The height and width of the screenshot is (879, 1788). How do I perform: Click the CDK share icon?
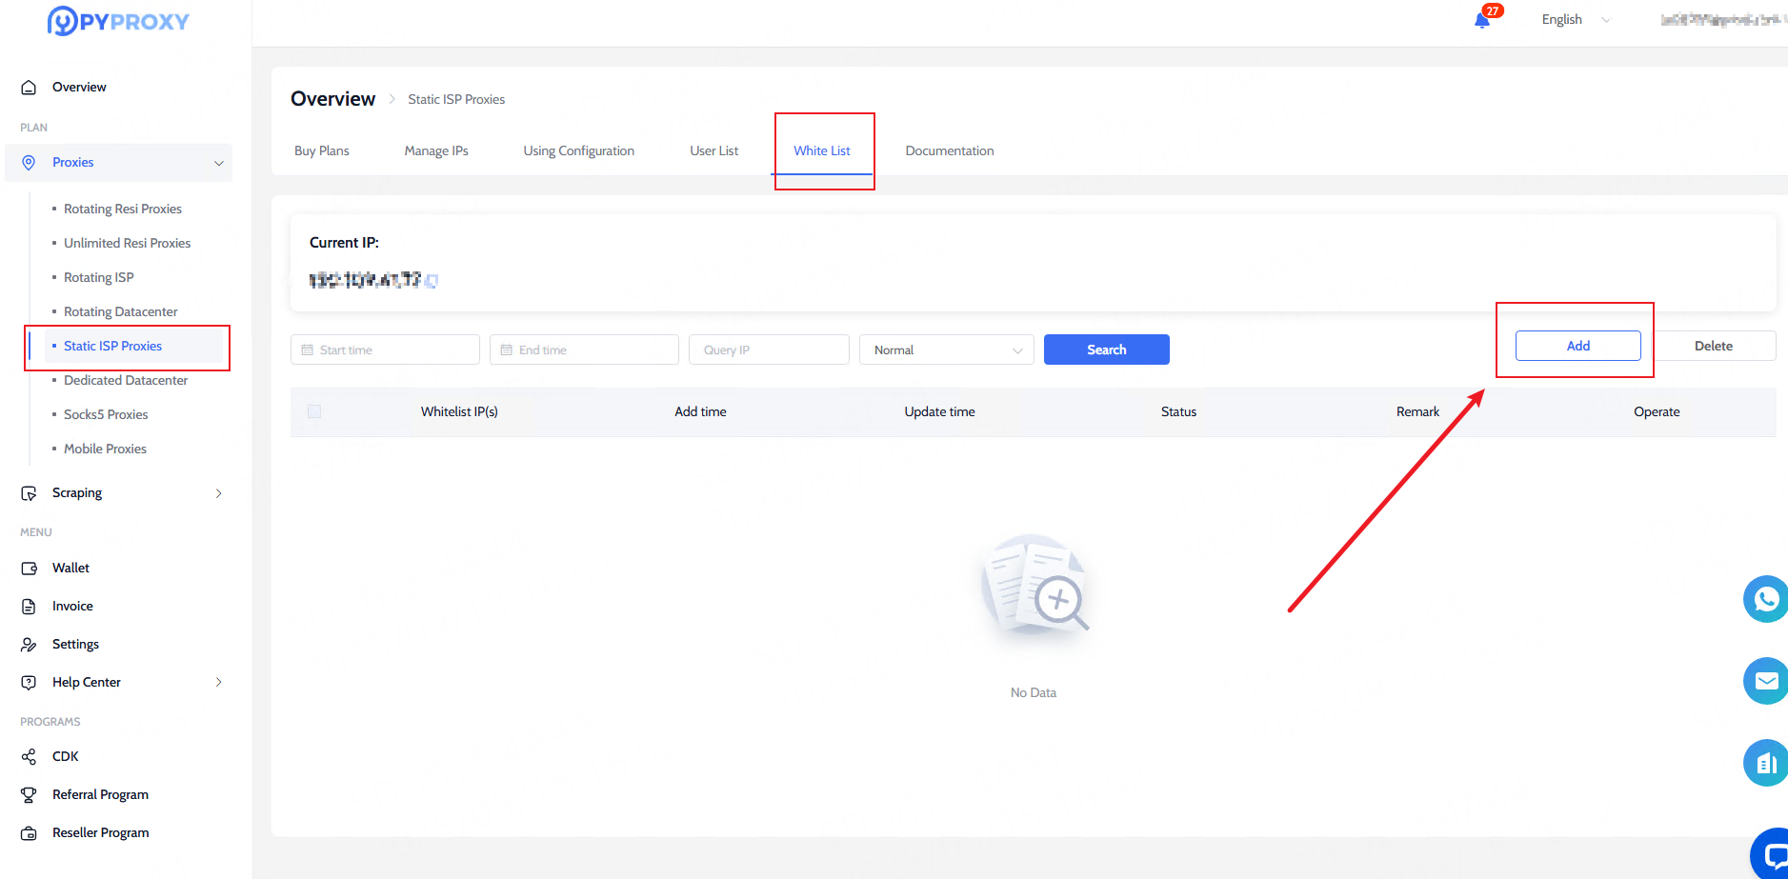click(x=29, y=757)
